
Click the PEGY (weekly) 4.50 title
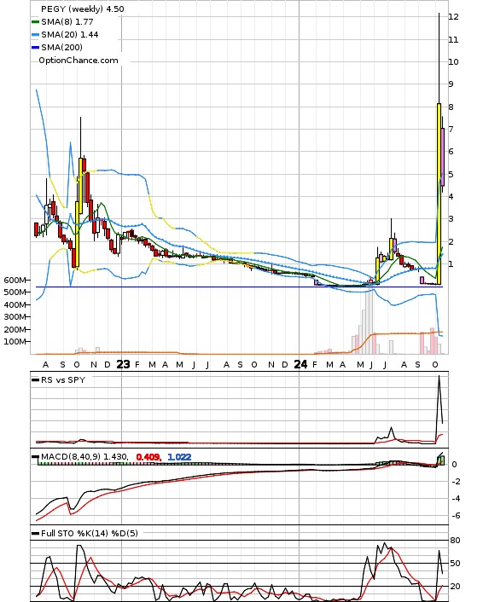[x=83, y=9]
